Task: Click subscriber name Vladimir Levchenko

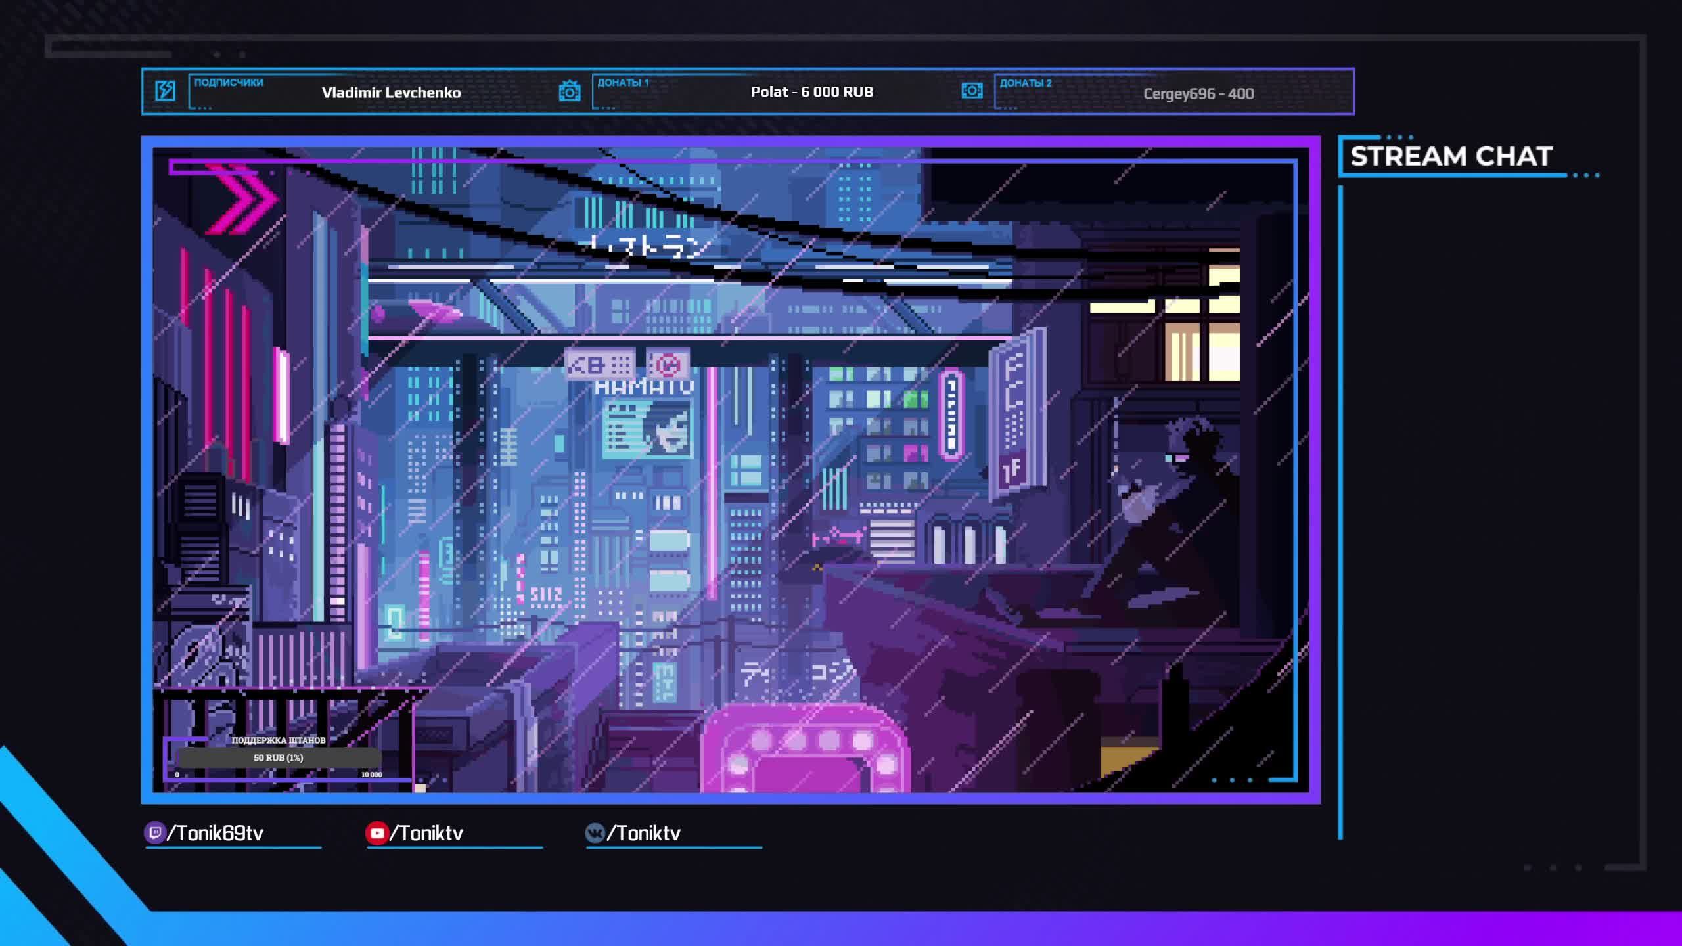Action: click(x=391, y=93)
